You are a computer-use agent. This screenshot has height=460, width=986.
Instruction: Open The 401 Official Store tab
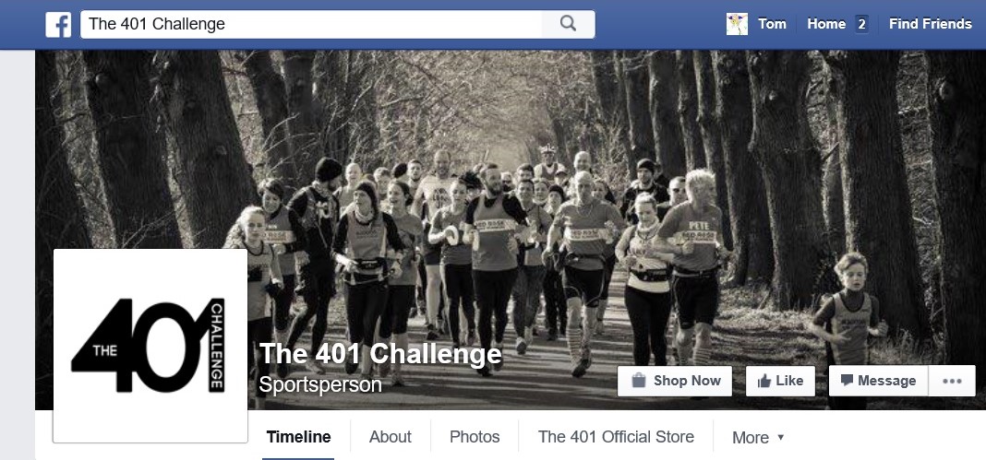click(x=617, y=437)
